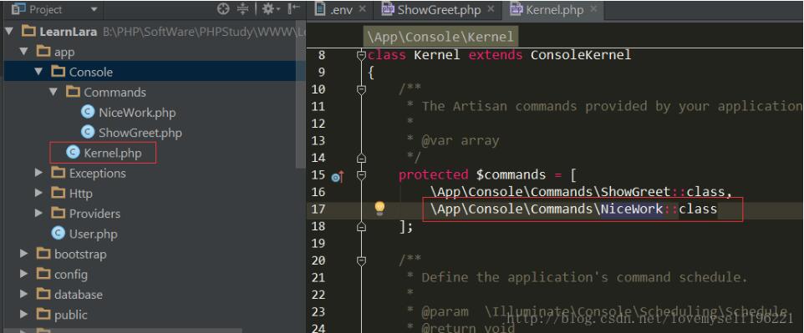Hide the Project tool window
This screenshot has height=333, width=804.
294,8
